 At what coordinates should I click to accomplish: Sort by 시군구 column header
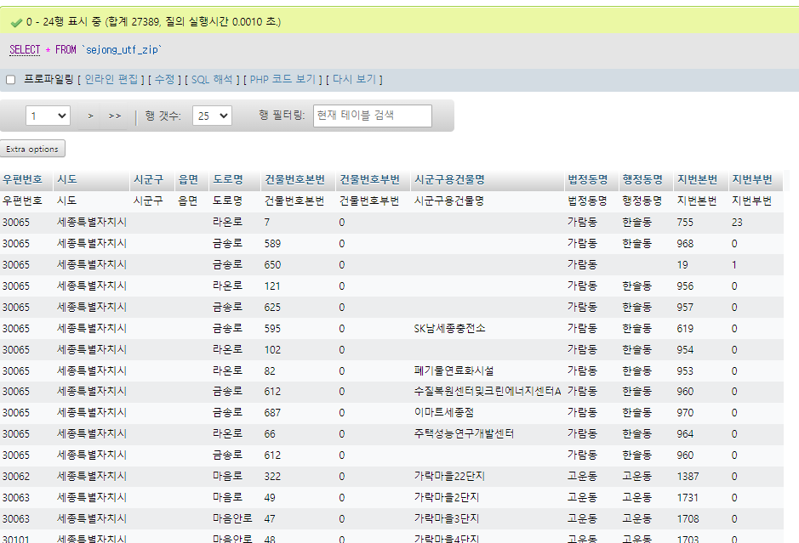coord(148,179)
